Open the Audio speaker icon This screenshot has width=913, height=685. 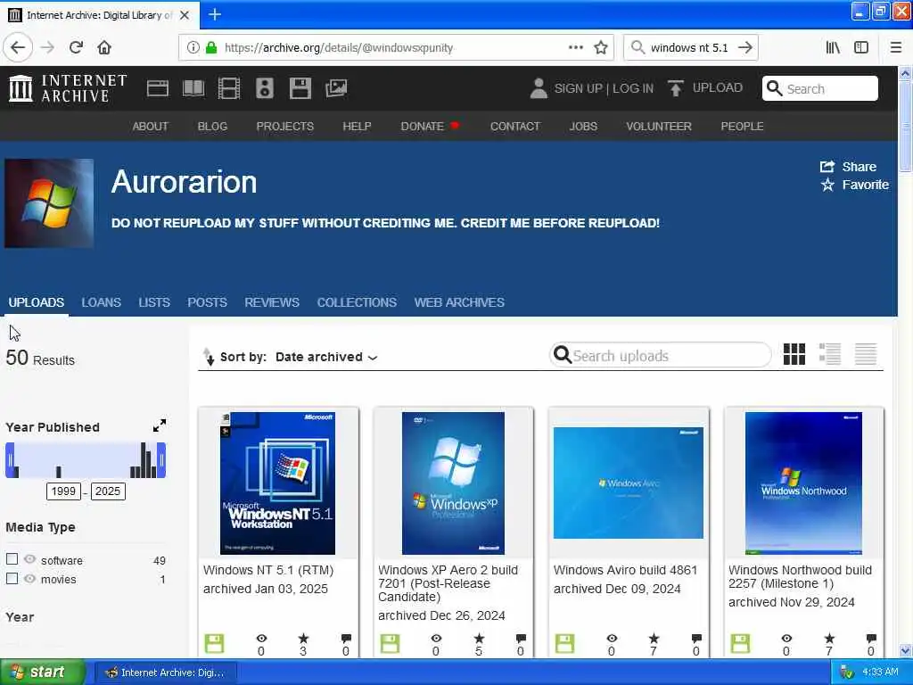264,88
